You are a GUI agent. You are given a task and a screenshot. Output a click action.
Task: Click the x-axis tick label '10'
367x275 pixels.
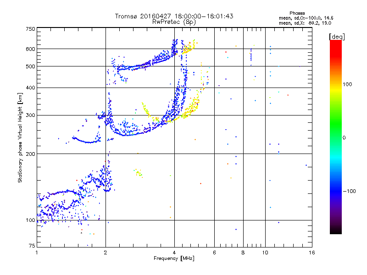click(x=265, y=253)
